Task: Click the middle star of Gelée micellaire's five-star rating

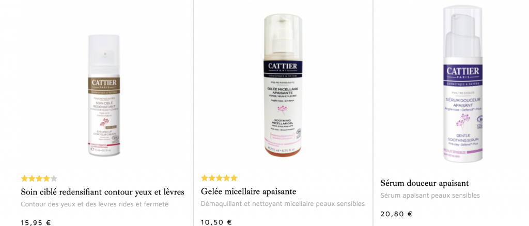Action: (219, 178)
